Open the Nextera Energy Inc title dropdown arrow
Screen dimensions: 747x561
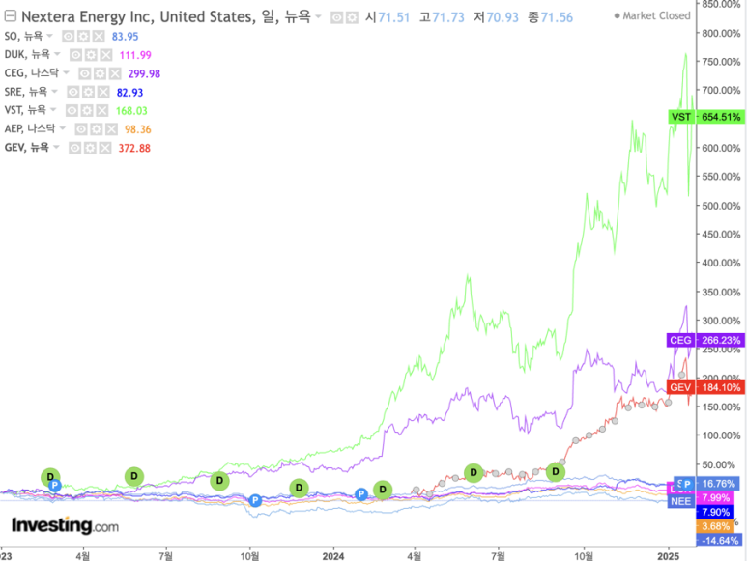click(319, 17)
